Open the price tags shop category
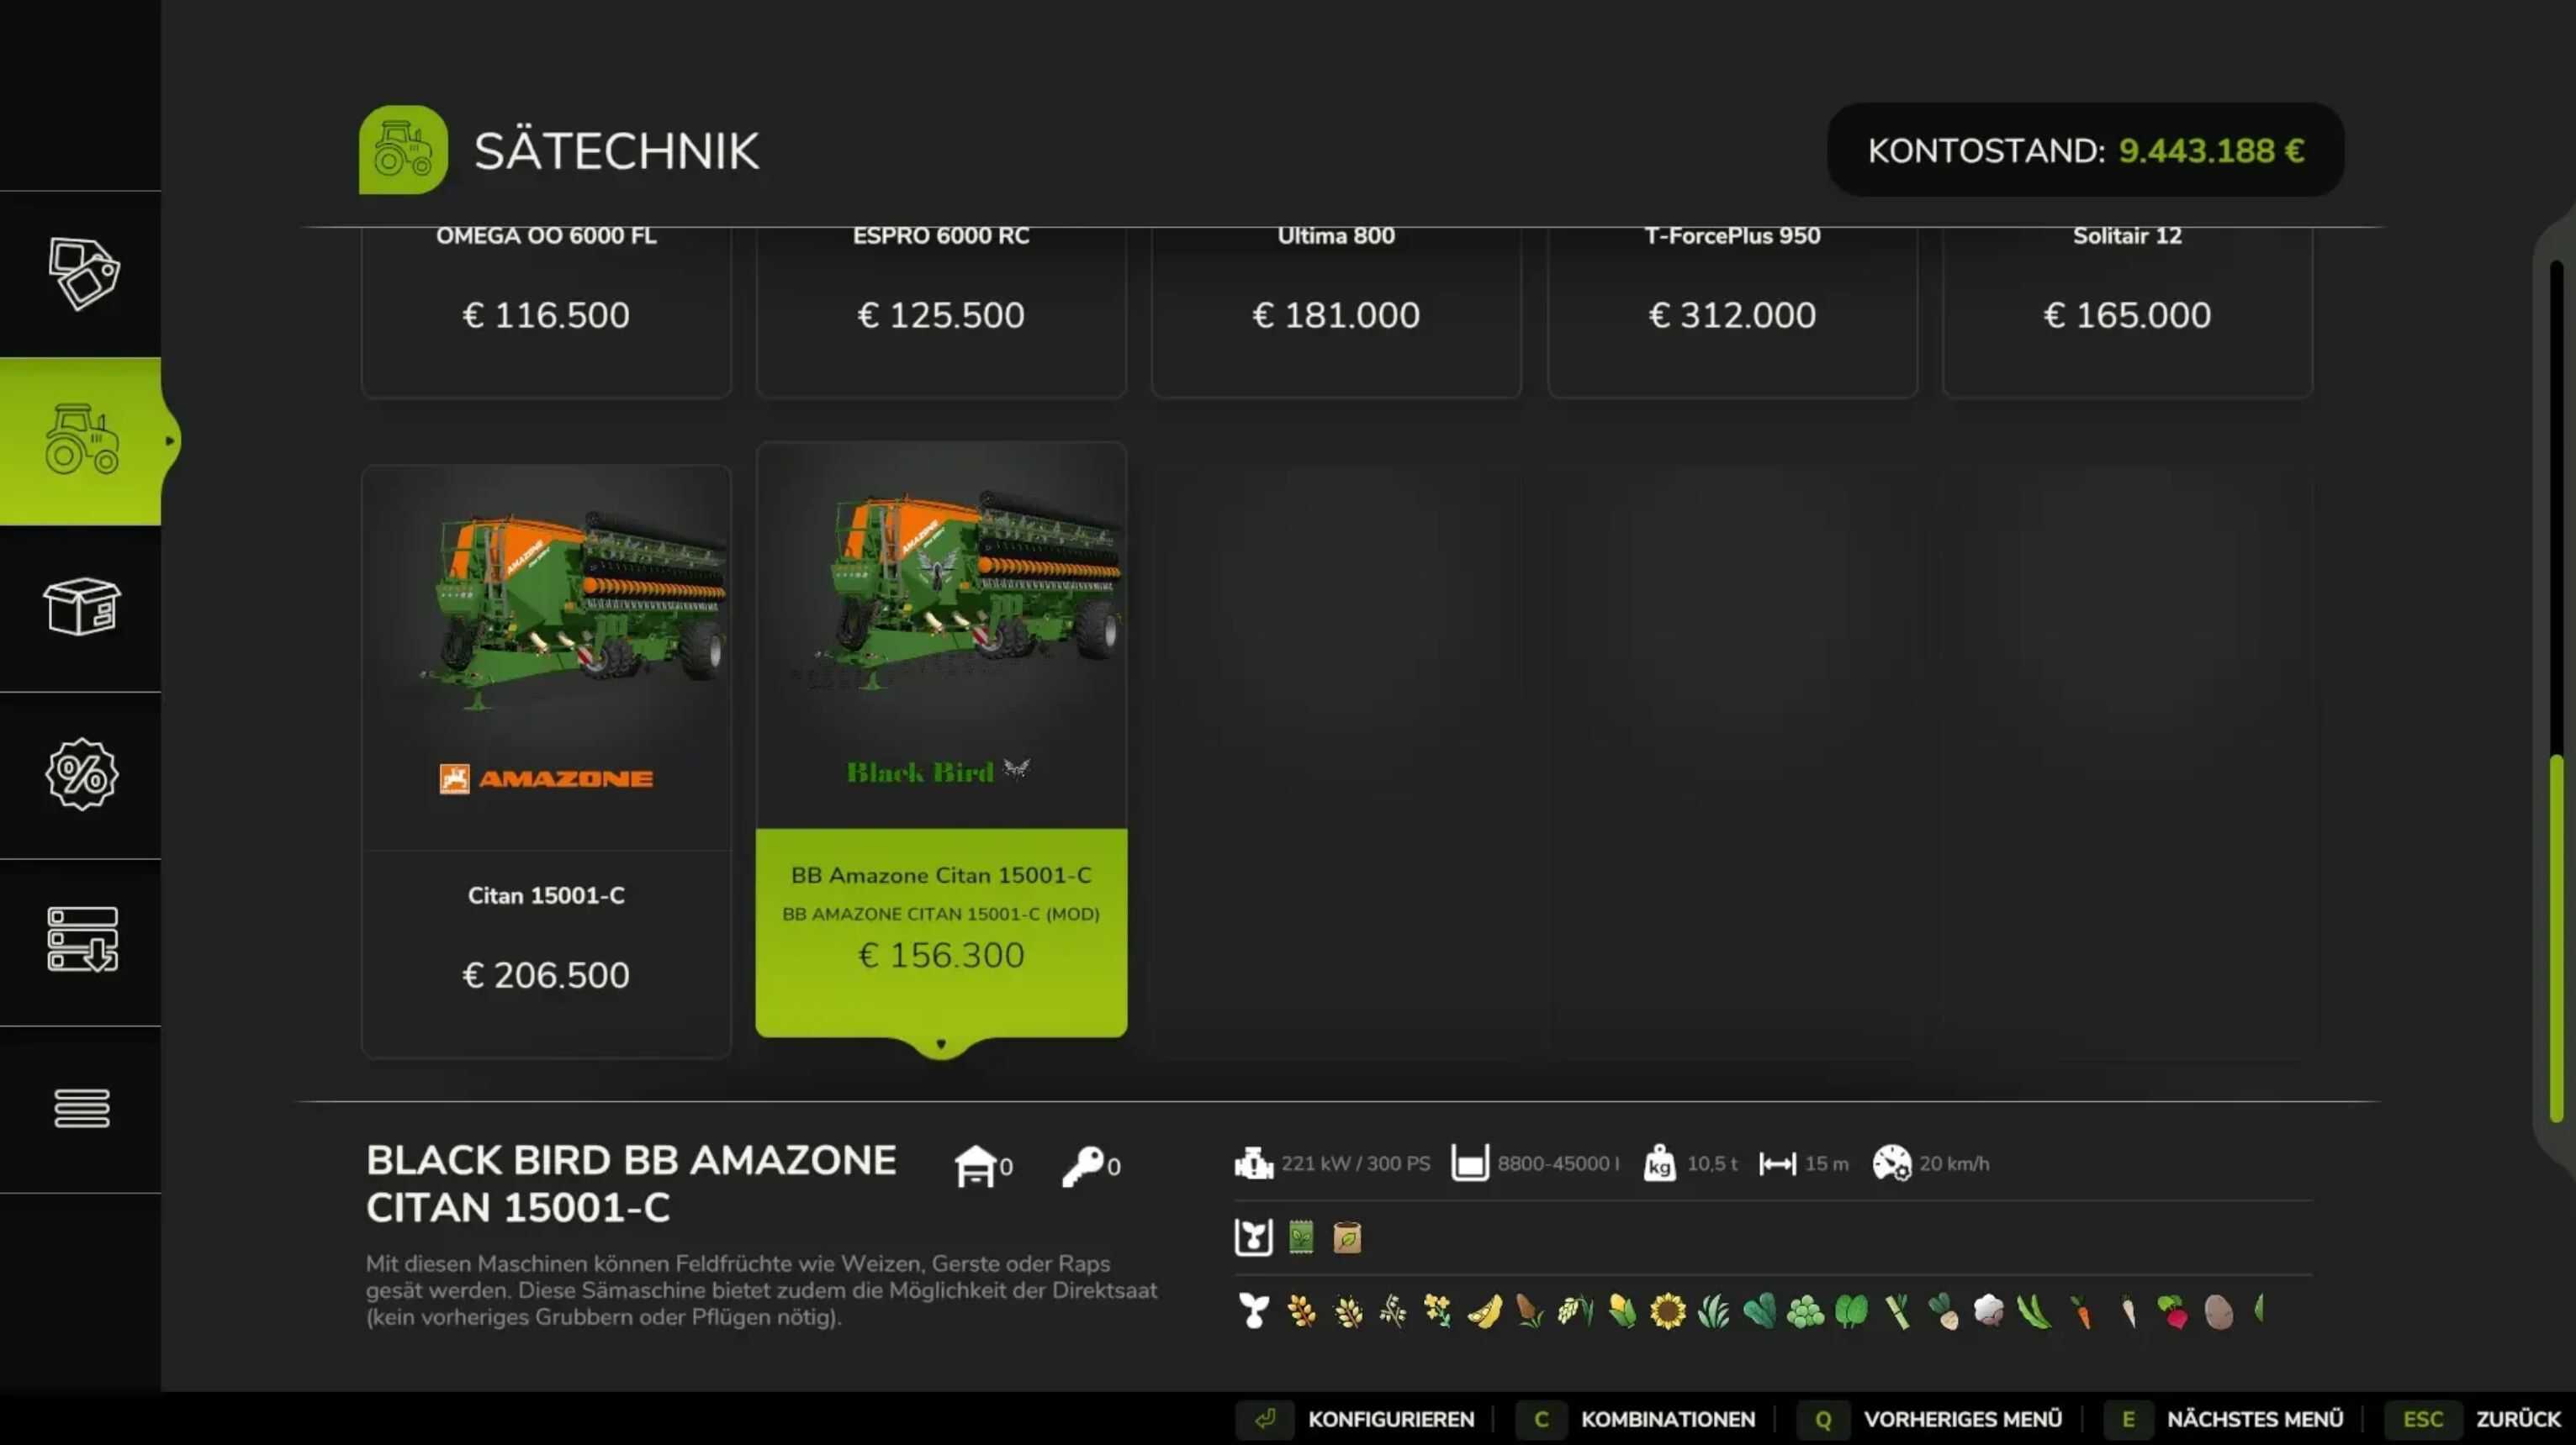Image resolution: width=2576 pixels, height=1445 pixels. click(x=82, y=274)
